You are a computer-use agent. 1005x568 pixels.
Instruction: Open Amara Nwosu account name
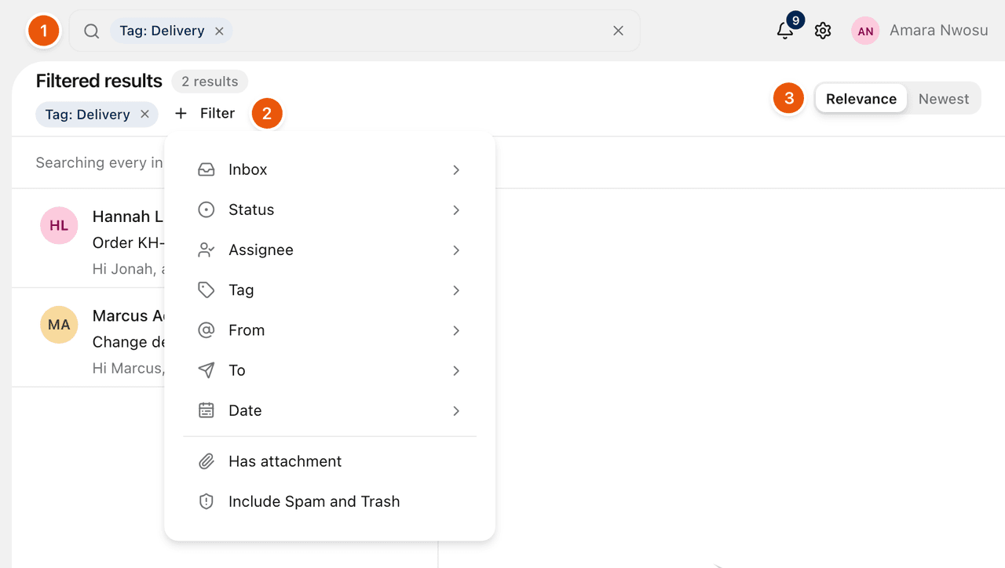click(938, 31)
